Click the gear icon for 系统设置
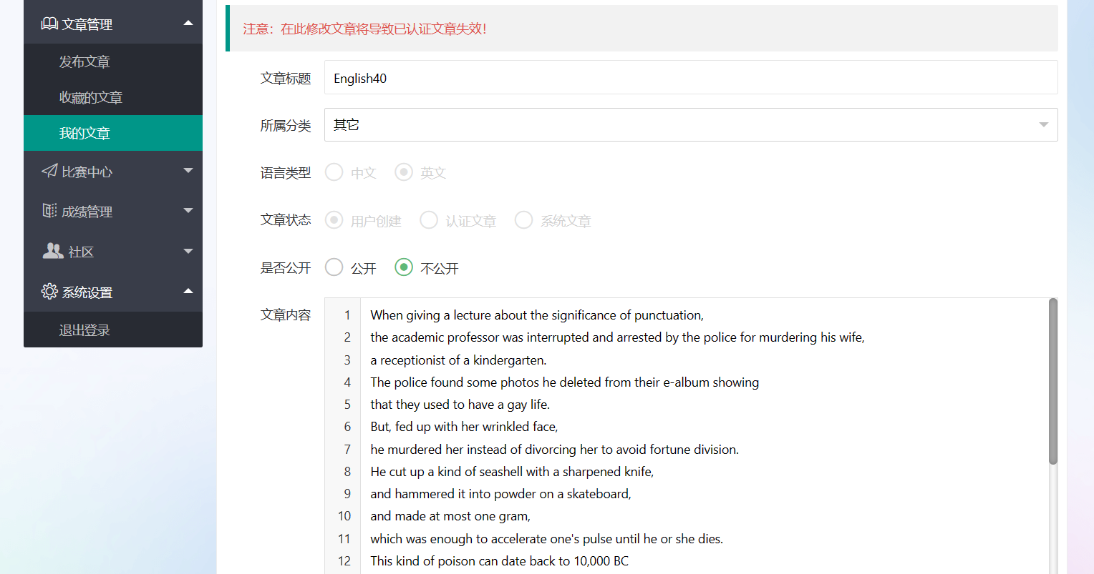Viewport: 1094px width, 574px height. 49,292
